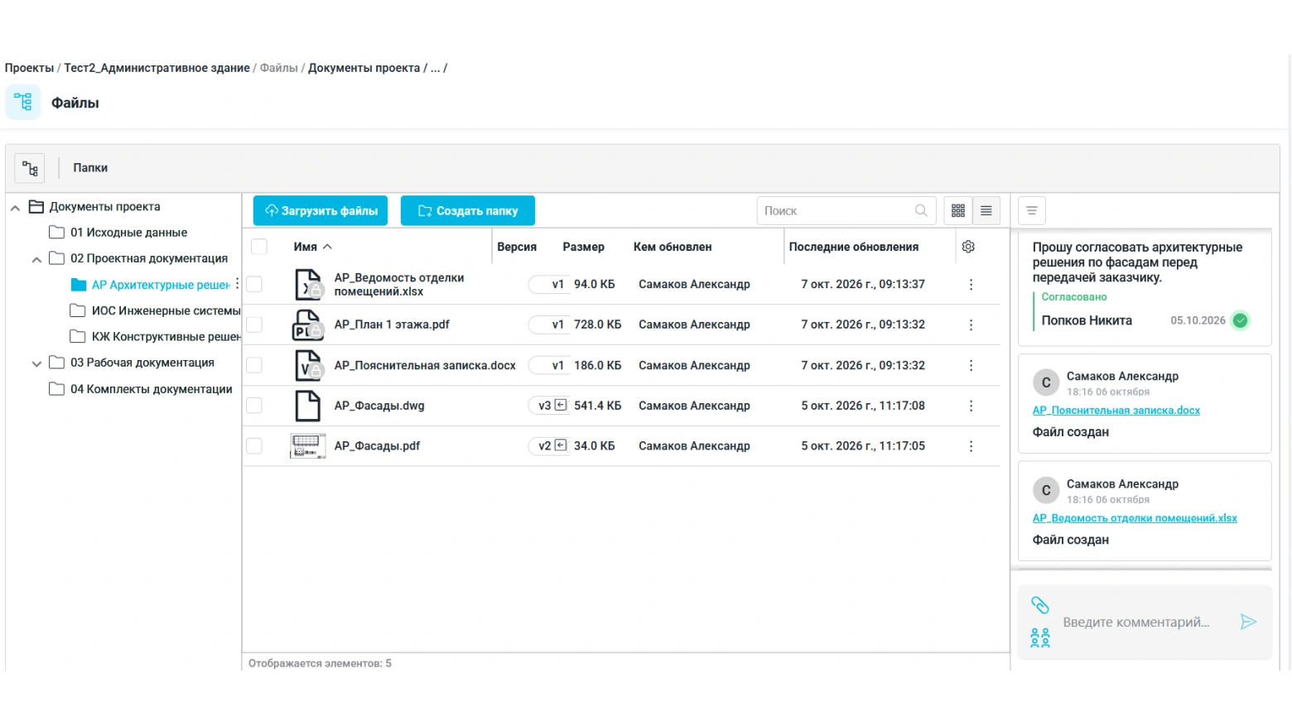Open the three-dot menu for АР_Пояснительная записка.docx
Image resolution: width=1292 pixels, height=726 pixels.
971,365
